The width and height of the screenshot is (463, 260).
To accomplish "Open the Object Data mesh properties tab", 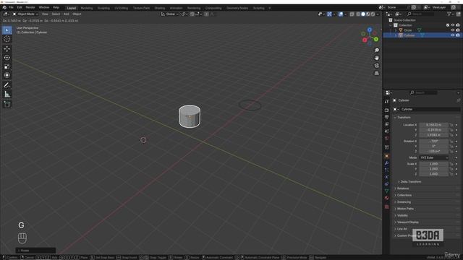I will (x=387, y=191).
